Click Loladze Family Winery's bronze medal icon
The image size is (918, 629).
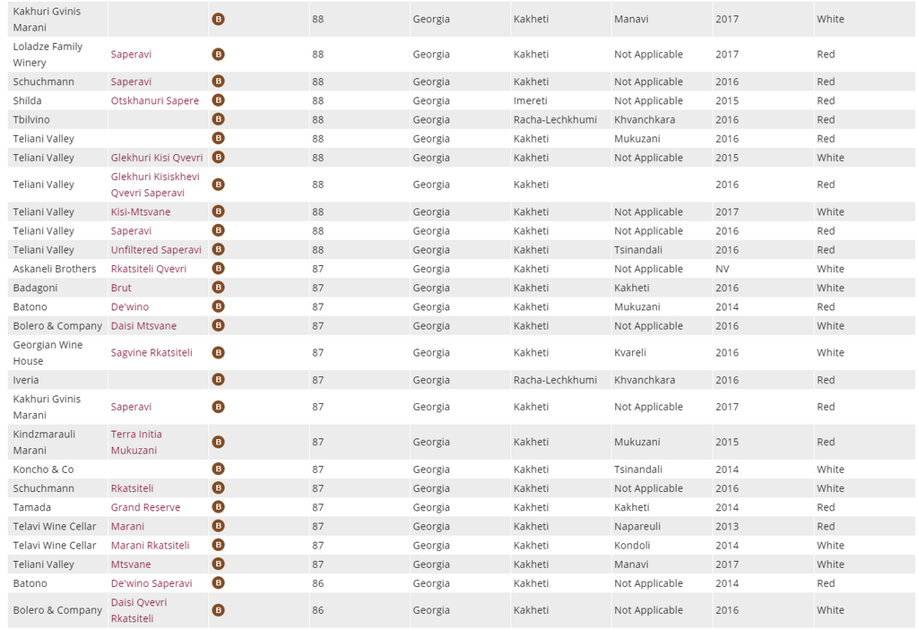pyautogui.click(x=218, y=55)
